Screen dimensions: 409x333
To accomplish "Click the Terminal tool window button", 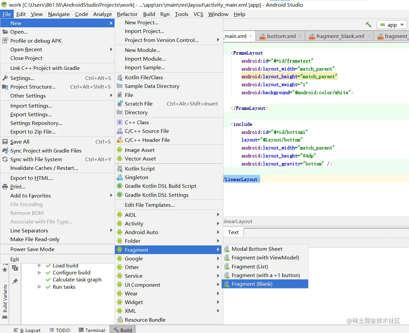I will [92, 330].
